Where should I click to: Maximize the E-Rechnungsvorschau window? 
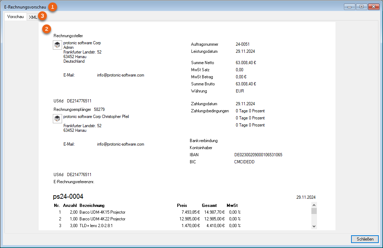[361, 7]
